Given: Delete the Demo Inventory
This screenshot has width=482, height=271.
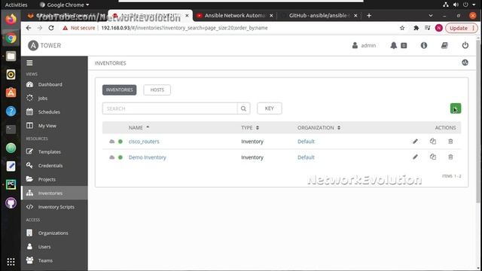Looking at the screenshot, I should point(450,157).
